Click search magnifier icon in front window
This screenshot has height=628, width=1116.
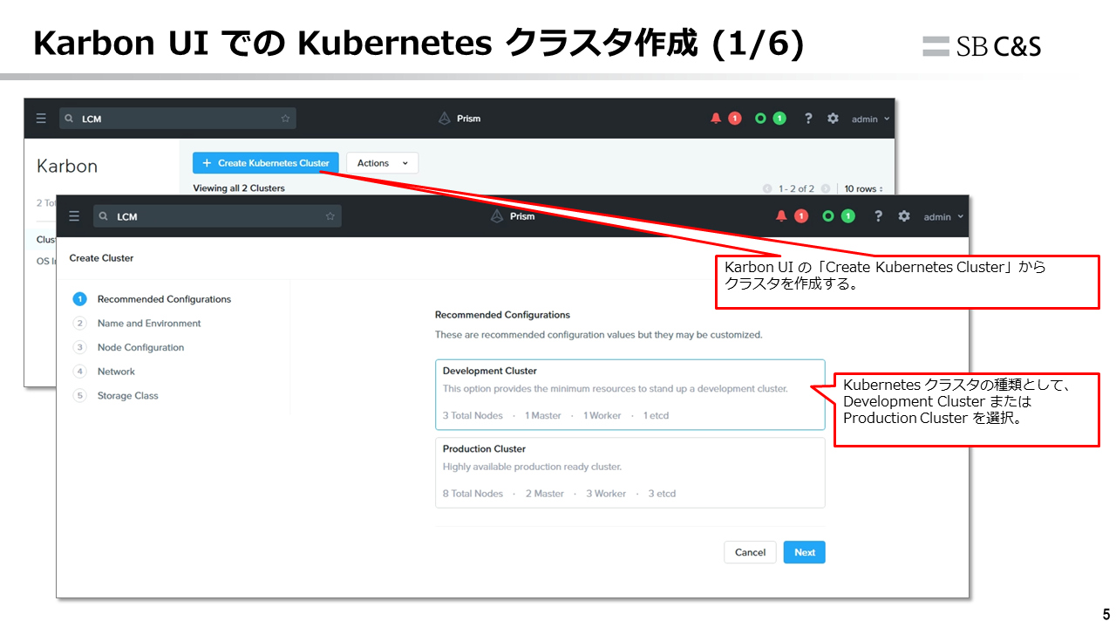tap(104, 216)
